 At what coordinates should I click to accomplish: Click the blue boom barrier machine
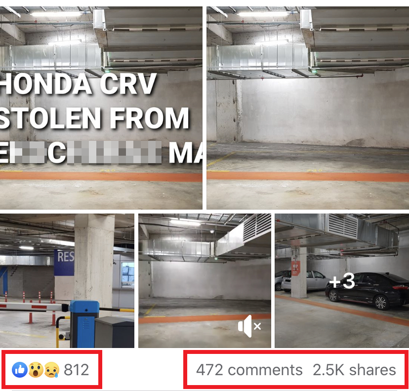84,324
